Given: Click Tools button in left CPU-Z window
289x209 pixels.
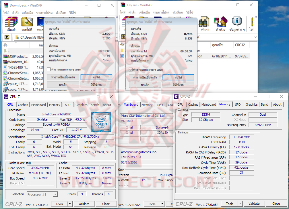Looking at the screenshot, I should point(59,204).
